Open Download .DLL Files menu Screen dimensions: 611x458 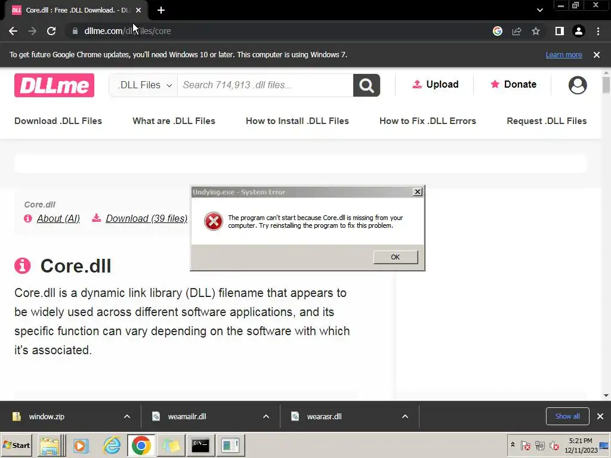point(58,120)
